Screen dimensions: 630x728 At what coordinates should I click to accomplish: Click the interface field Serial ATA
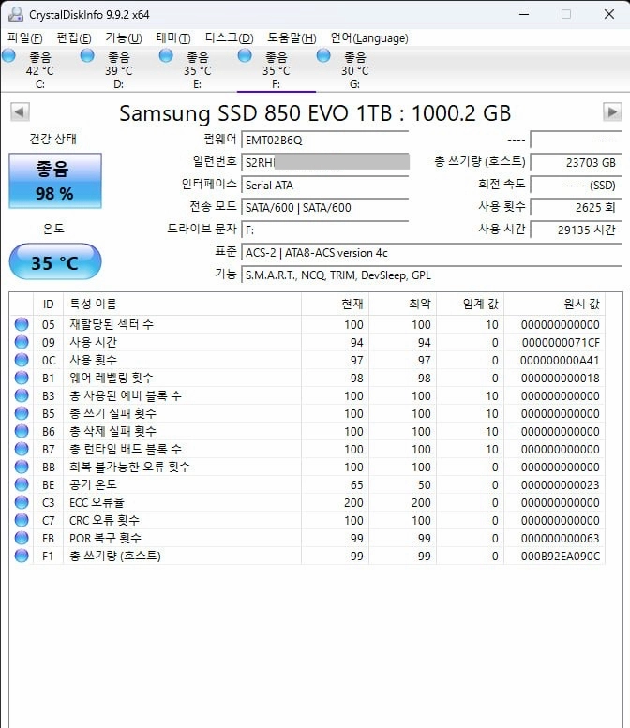click(325, 185)
